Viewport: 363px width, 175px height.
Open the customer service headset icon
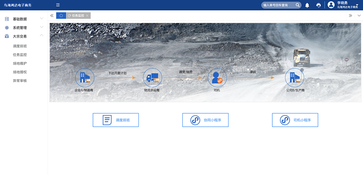(319, 5)
